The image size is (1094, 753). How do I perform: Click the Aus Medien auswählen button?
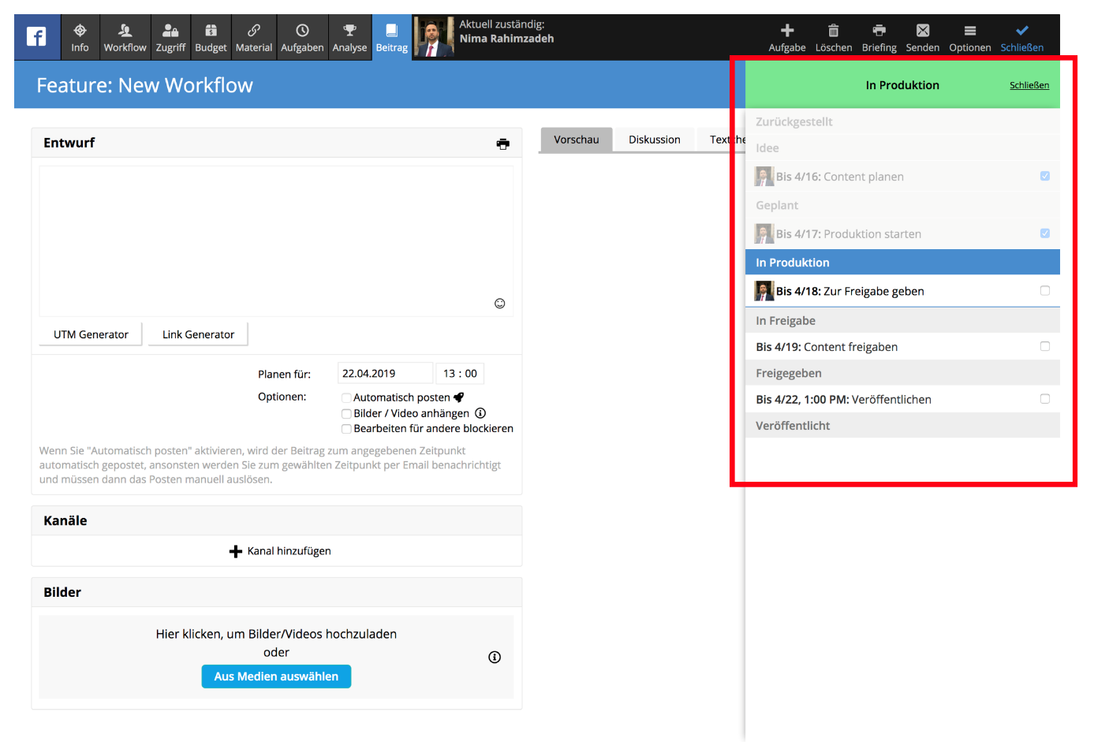pos(276,677)
